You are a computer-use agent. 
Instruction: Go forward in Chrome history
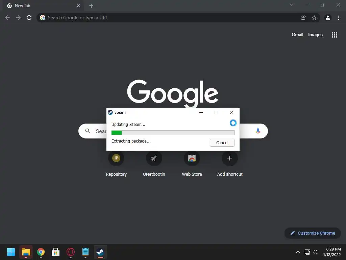point(18,18)
